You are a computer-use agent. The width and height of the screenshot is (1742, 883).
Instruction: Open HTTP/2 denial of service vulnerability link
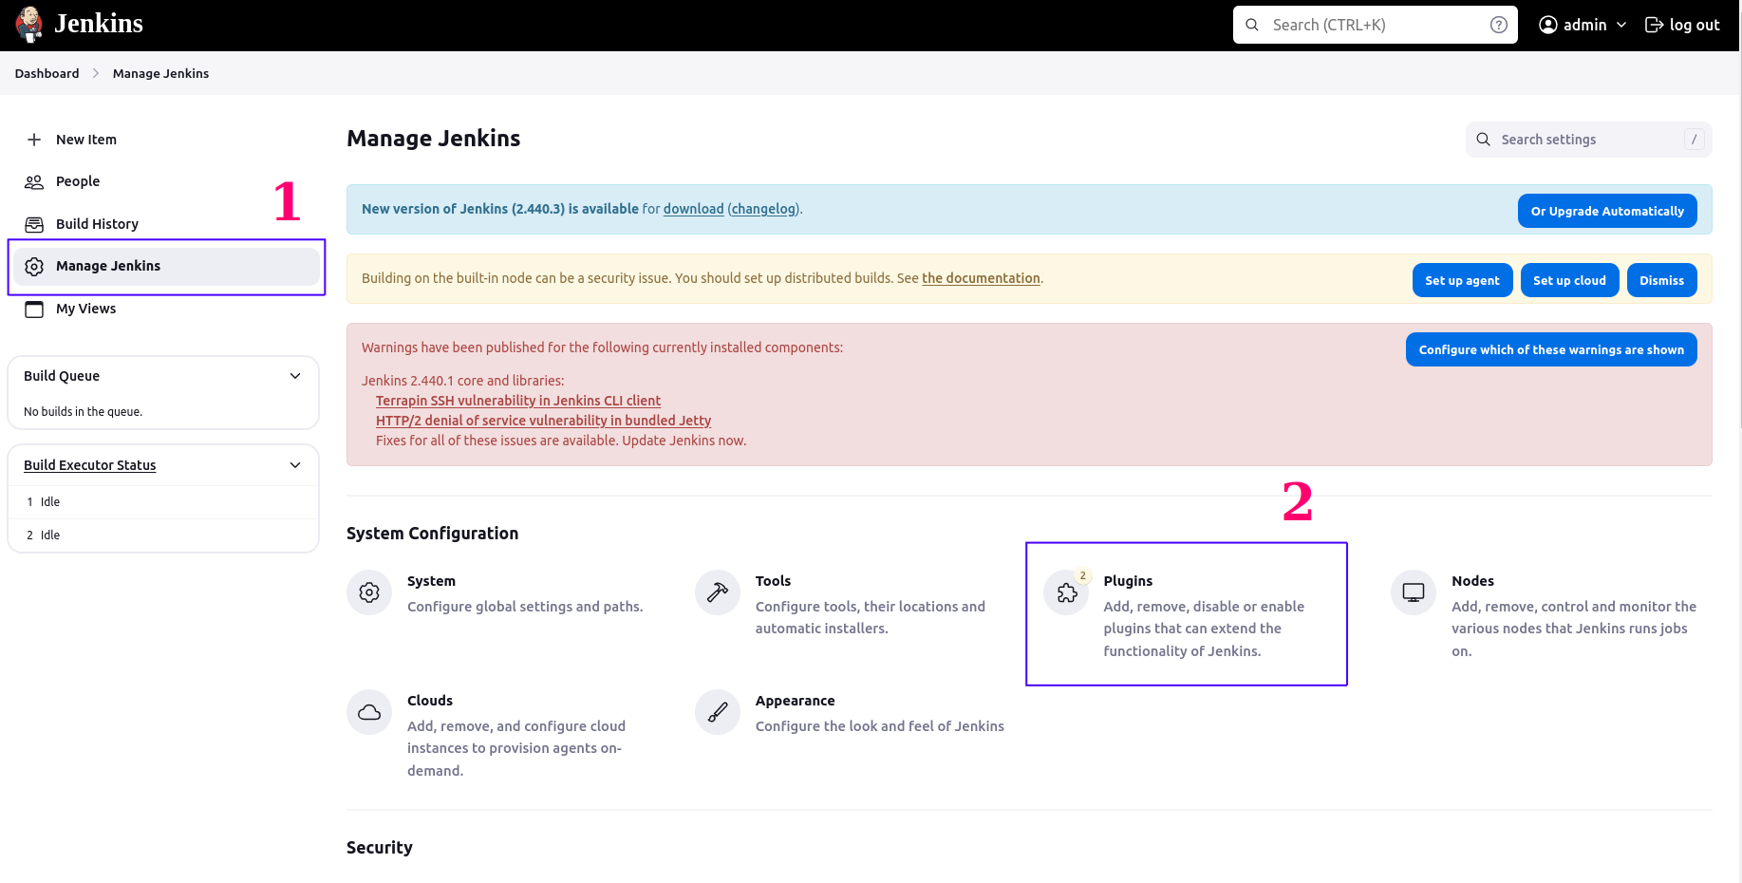pos(543,421)
